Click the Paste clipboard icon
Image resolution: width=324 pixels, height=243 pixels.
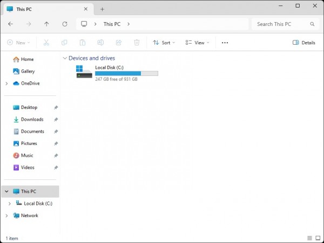[83, 43]
